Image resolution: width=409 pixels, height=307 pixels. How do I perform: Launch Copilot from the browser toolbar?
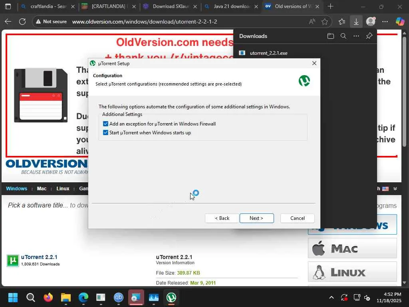(400, 22)
